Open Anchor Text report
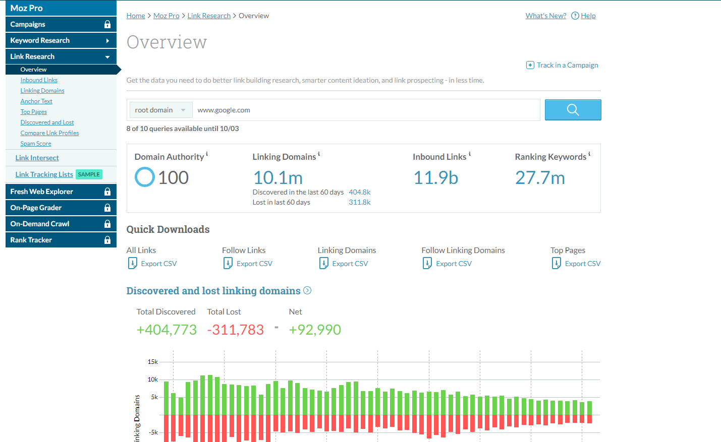721x442 pixels. click(x=36, y=101)
